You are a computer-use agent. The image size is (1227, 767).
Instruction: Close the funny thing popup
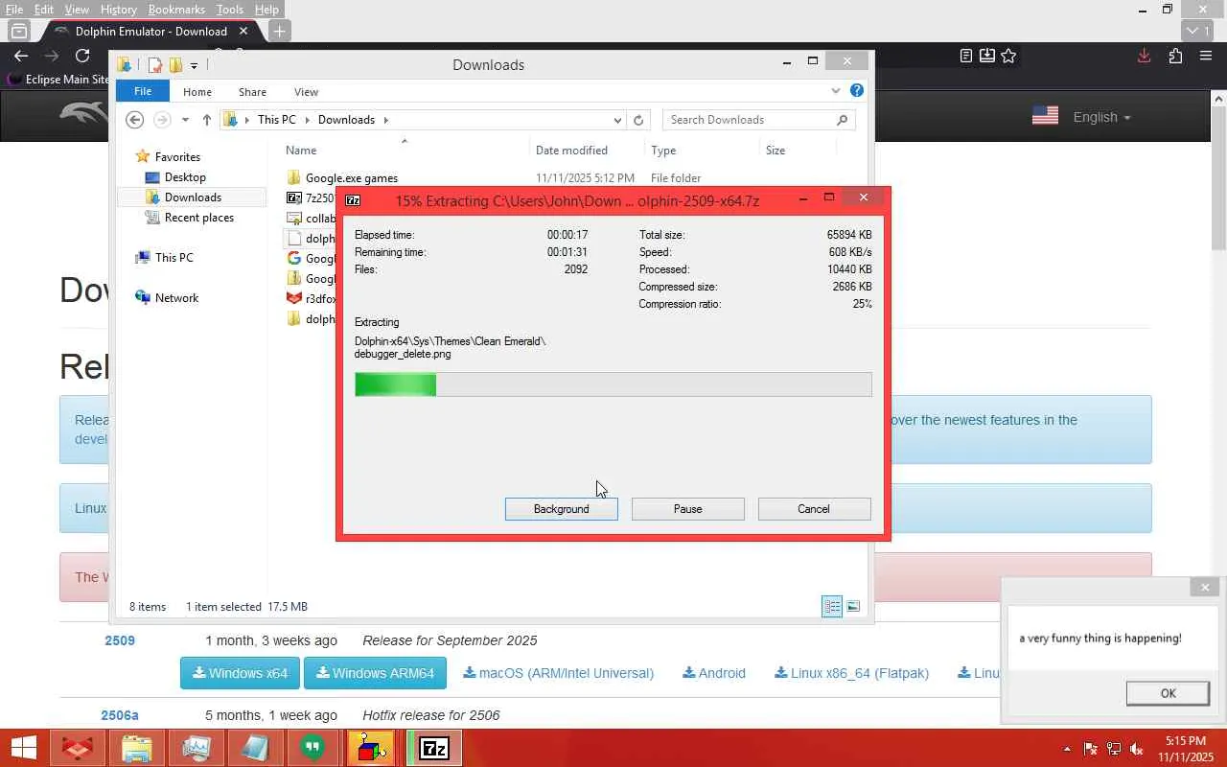point(1205,587)
